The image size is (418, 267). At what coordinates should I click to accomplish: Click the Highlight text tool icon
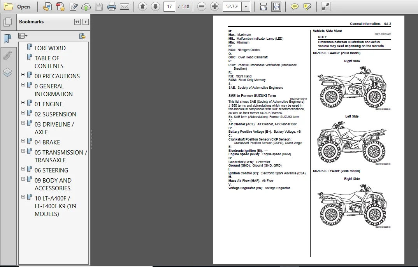[x=307, y=7]
